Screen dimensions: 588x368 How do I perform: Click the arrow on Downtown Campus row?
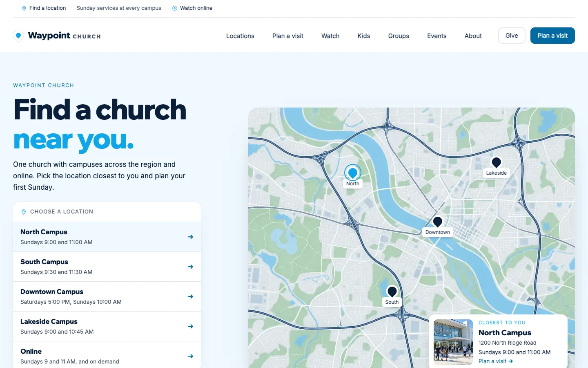pyautogui.click(x=191, y=296)
